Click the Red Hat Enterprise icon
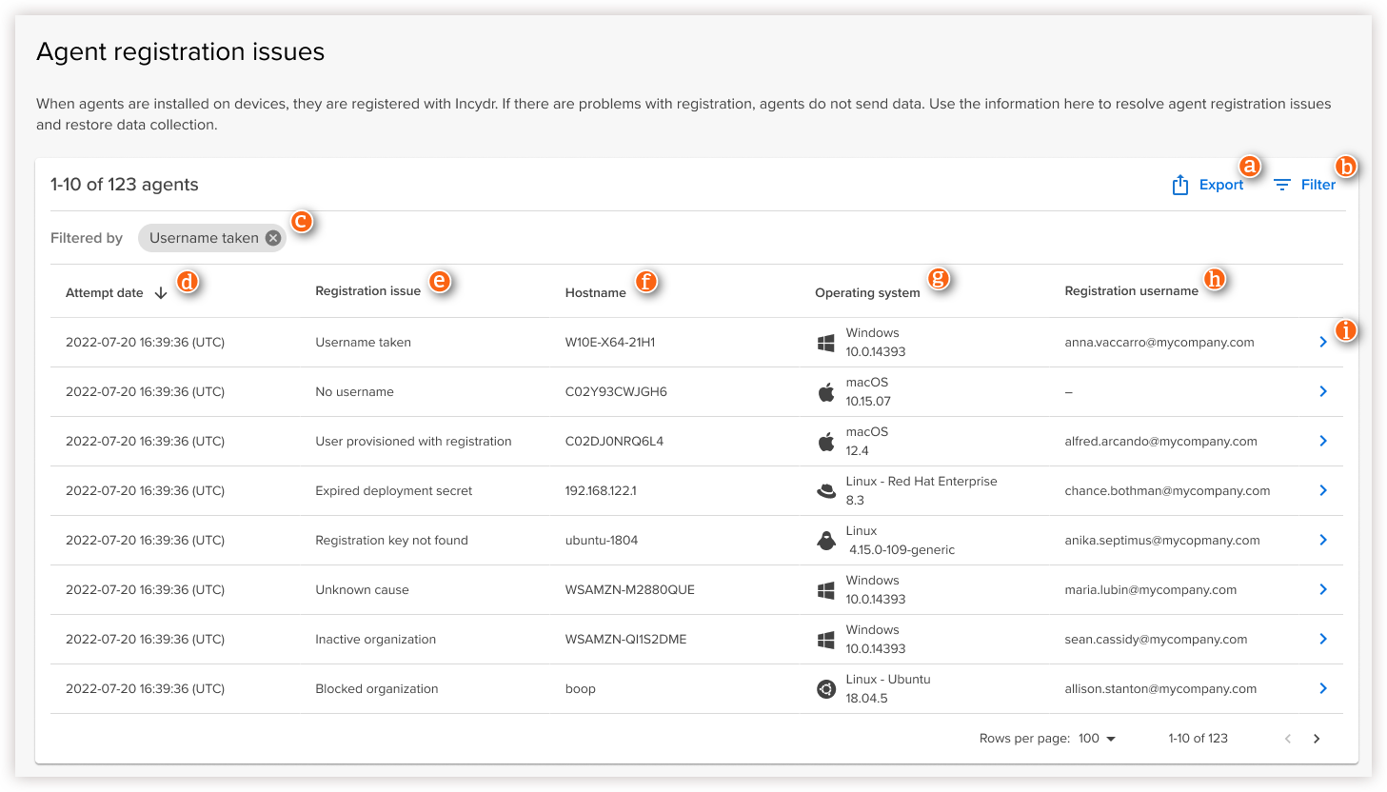 click(x=826, y=491)
